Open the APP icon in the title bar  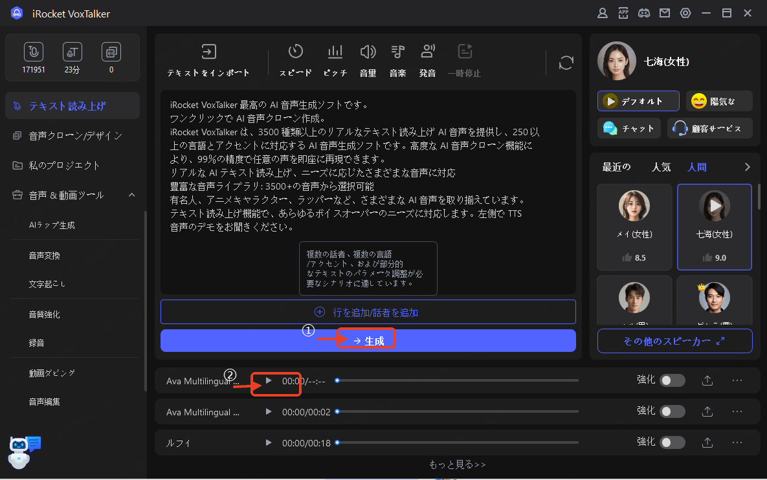pyautogui.click(x=623, y=13)
